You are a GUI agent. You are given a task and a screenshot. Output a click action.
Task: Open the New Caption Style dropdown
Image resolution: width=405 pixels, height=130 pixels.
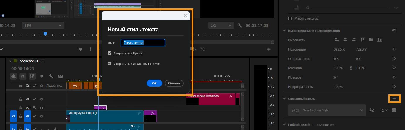coord(327,110)
